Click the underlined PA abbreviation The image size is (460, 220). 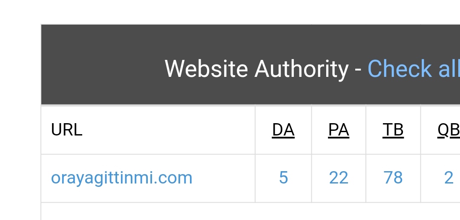pos(339,130)
